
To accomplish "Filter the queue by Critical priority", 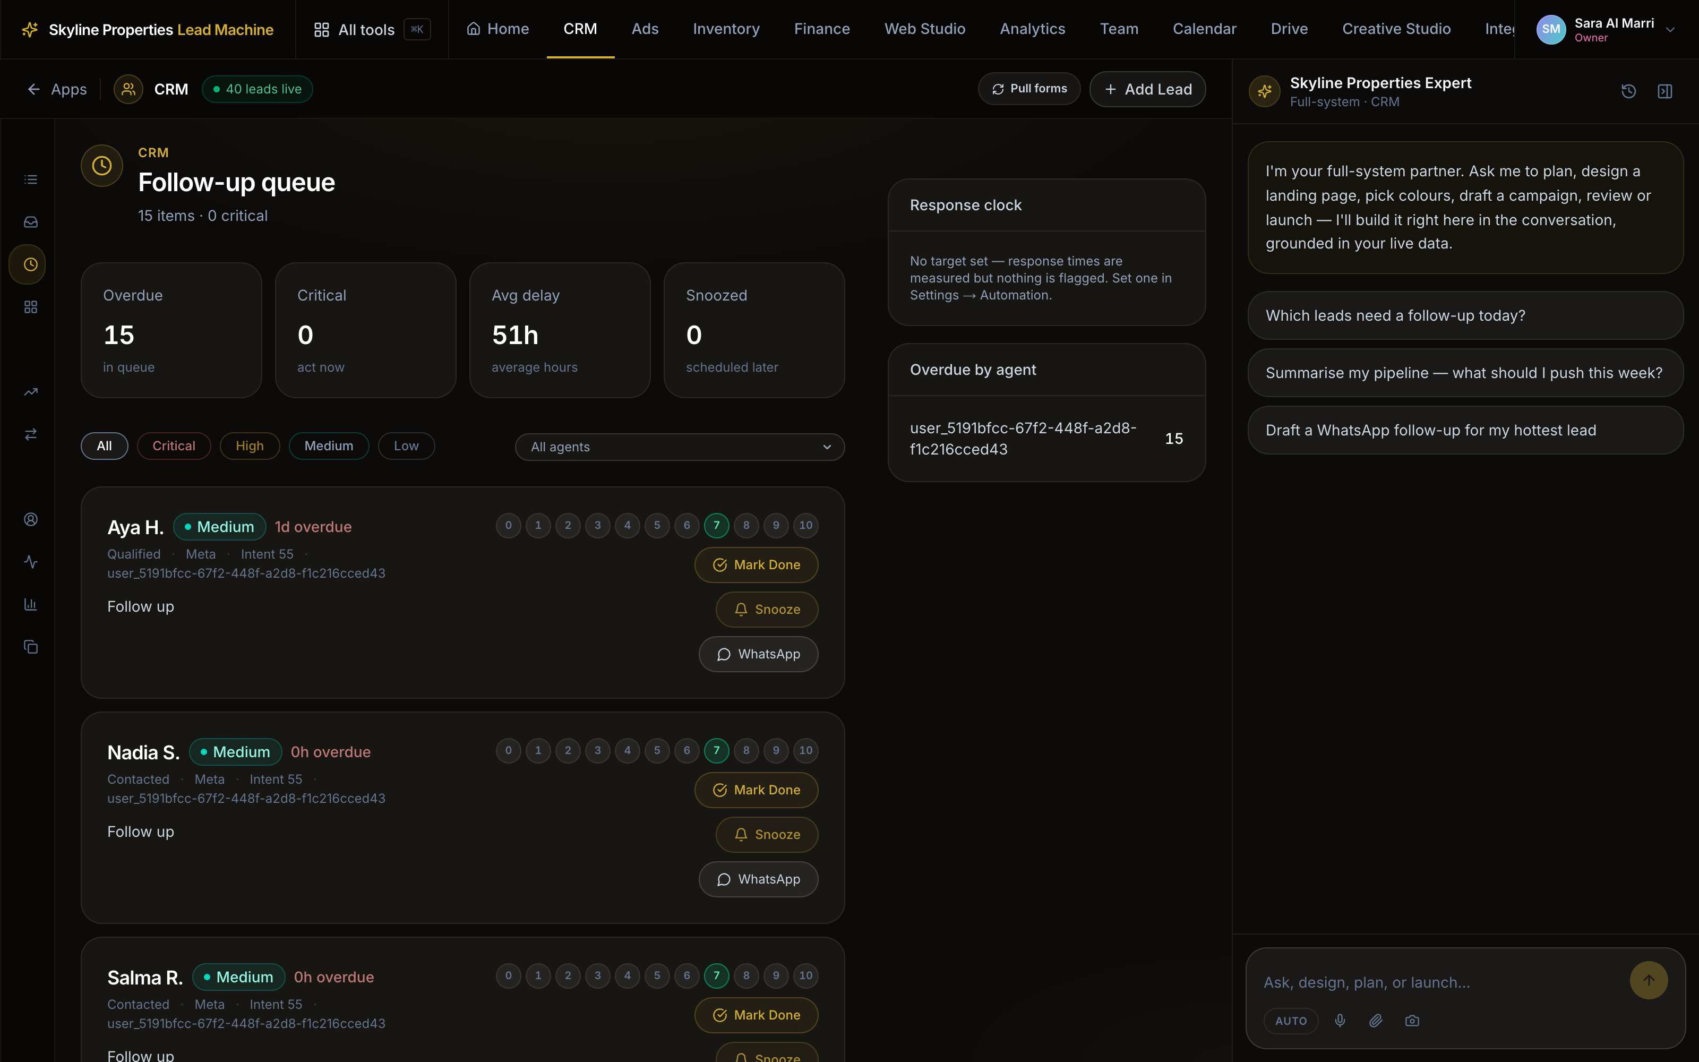I will click(174, 446).
